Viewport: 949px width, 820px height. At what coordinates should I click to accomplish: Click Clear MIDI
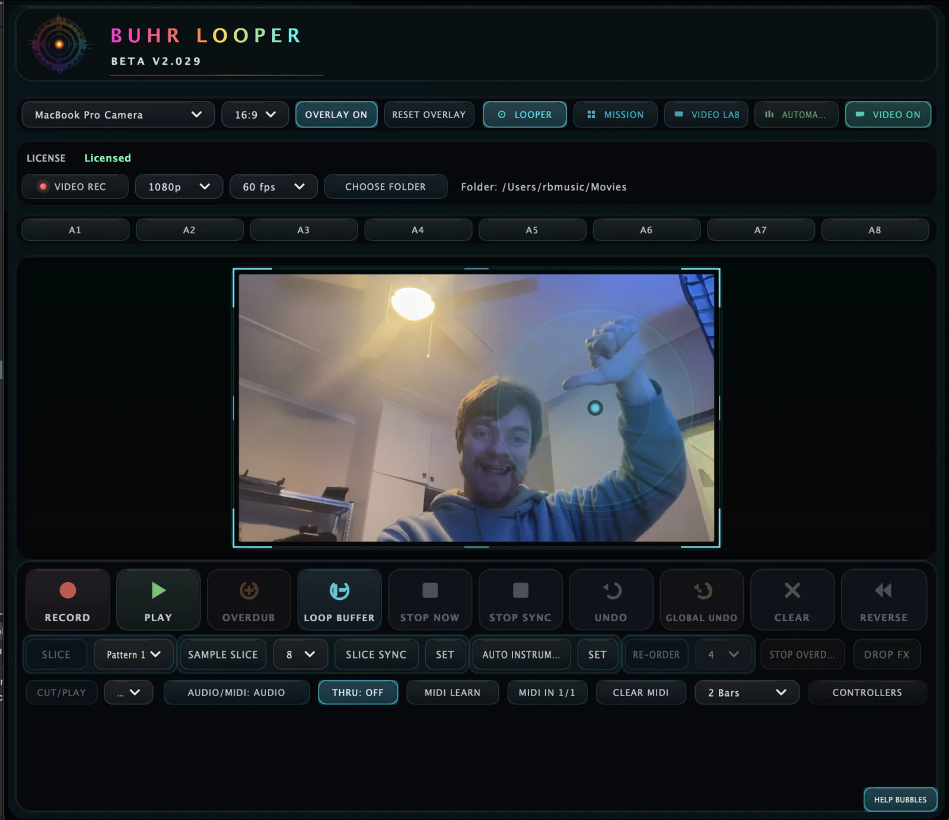tap(641, 692)
